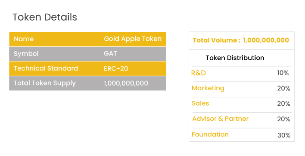Click the Token Details heading

[45, 17]
